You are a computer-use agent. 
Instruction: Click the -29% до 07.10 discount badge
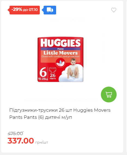(24, 10)
